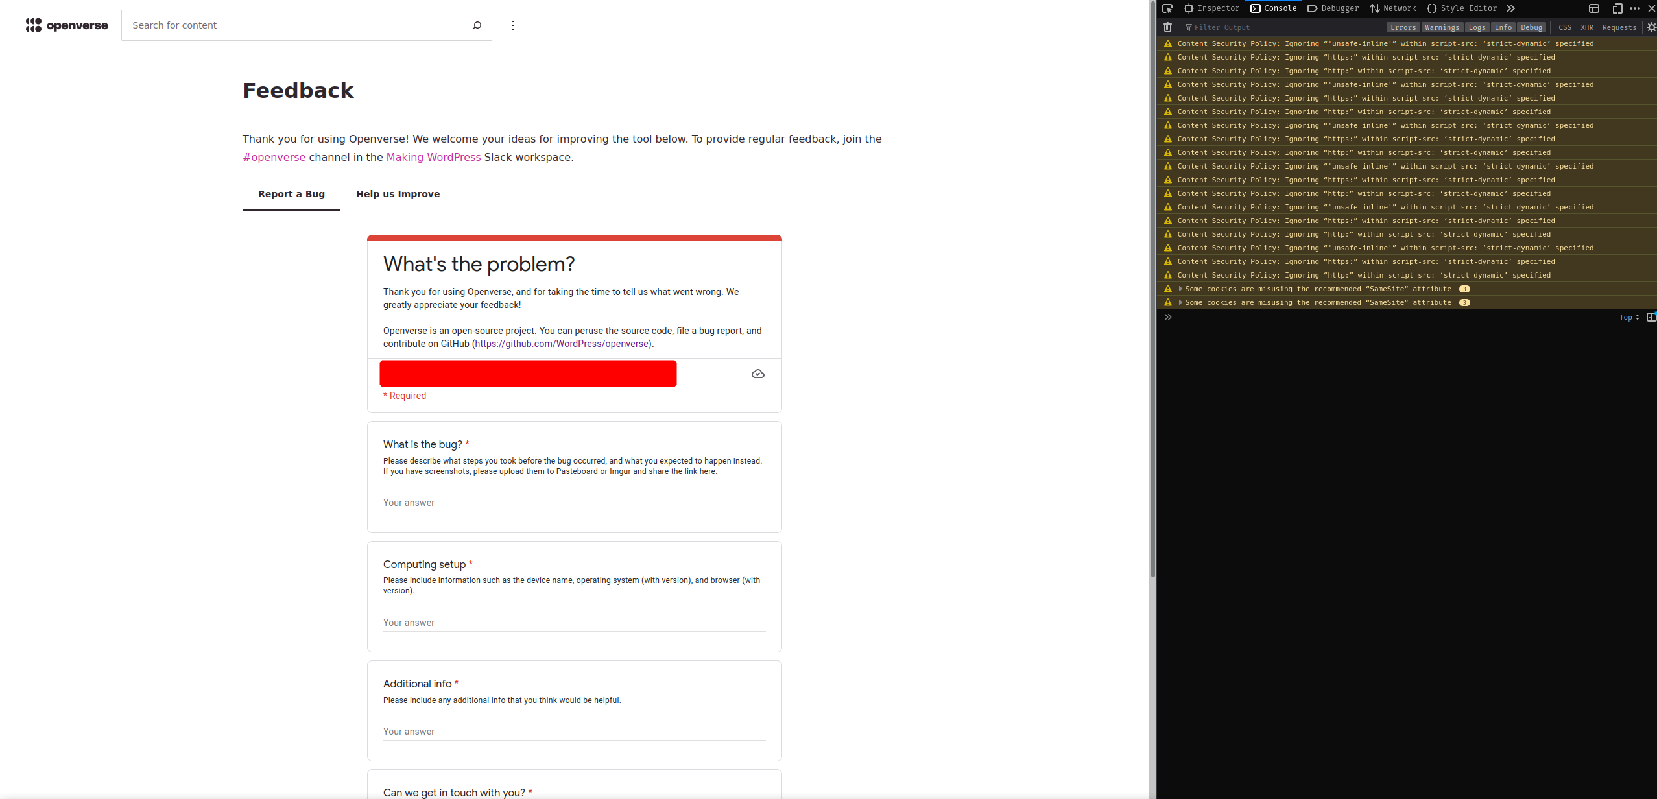Open the three-dot menu beside search

[513, 25]
